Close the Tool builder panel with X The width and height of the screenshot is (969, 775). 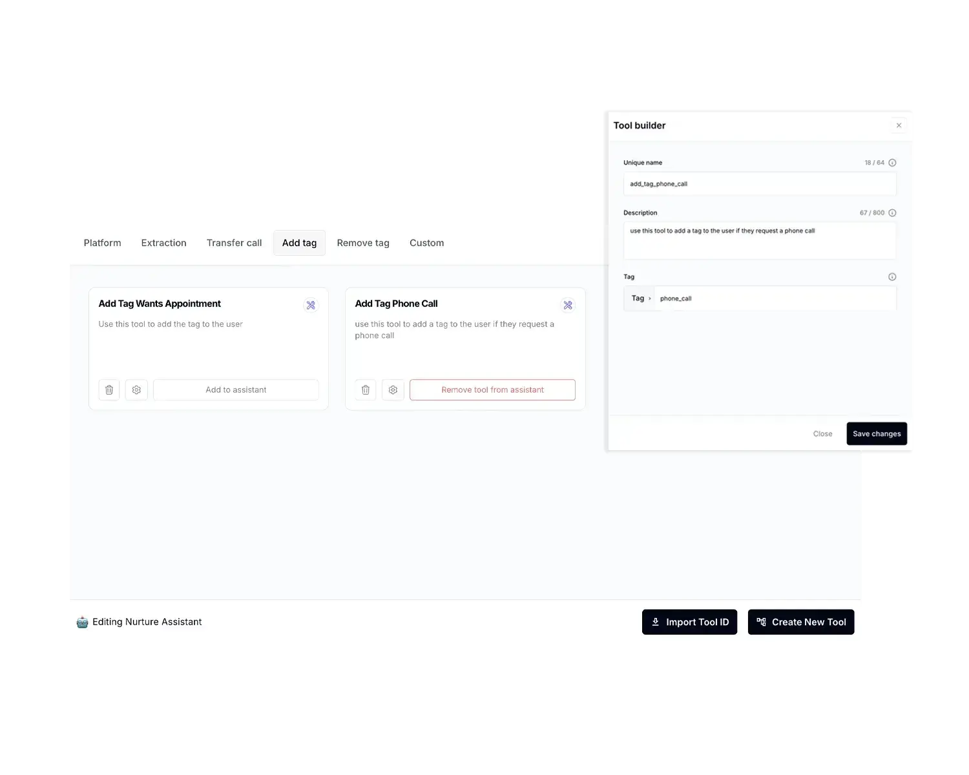[x=899, y=125]
